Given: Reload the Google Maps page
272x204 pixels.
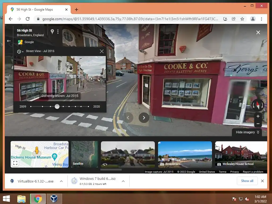Looking at the screenshot, I should click(x=28, y=19).
